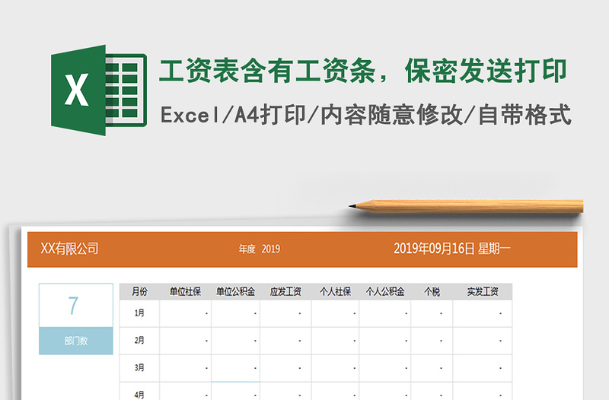Click the 个人公积金 cell for 1月
This screenshot has width=609, height=400.
point(385,313)
